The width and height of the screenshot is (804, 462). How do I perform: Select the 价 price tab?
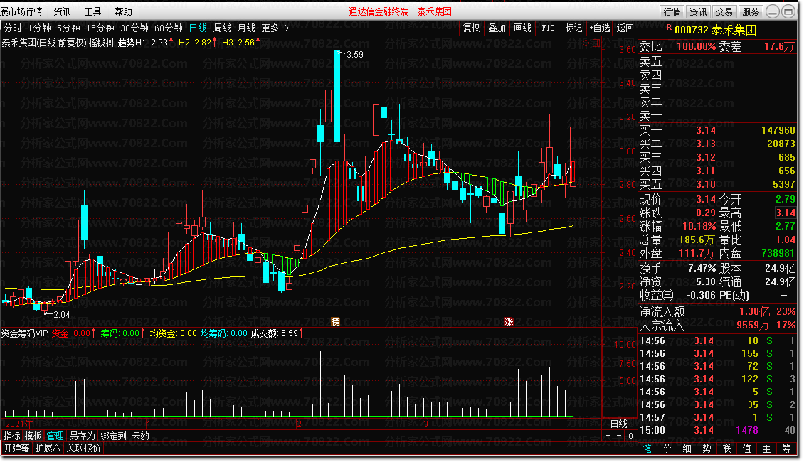(x=667, y=448)
